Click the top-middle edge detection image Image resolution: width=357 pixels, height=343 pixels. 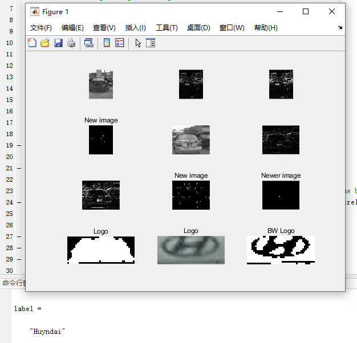point(191,84)
